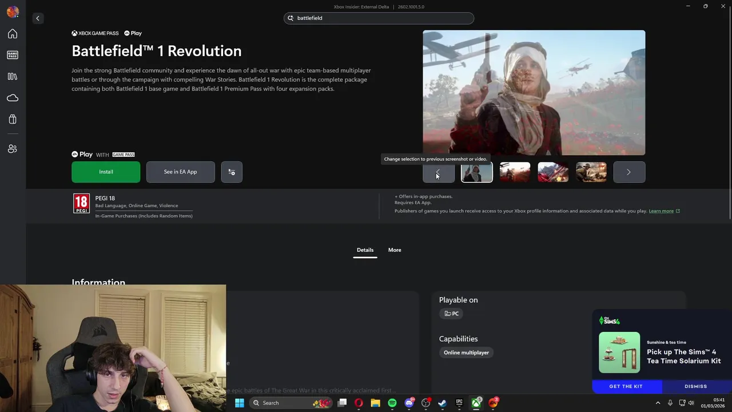Click the PC playable-on chip
This screenshot has height=412, width=732.
click(x=452, y=314)
